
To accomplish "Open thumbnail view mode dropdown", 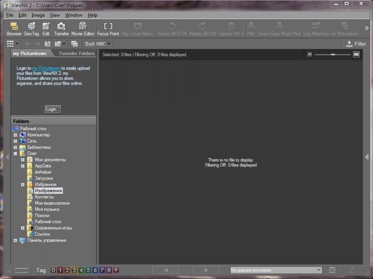I will (13, 44).
